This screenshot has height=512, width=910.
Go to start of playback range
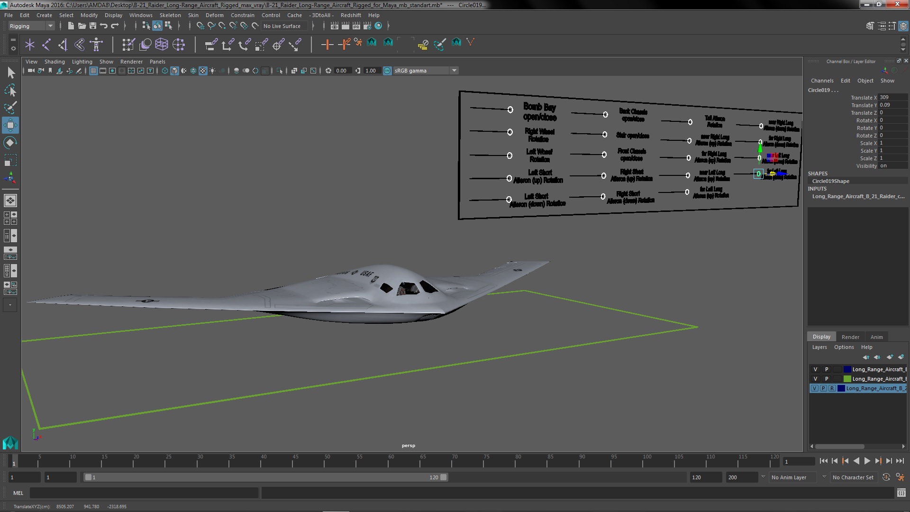pyautogui.click(x=823, y=461)
